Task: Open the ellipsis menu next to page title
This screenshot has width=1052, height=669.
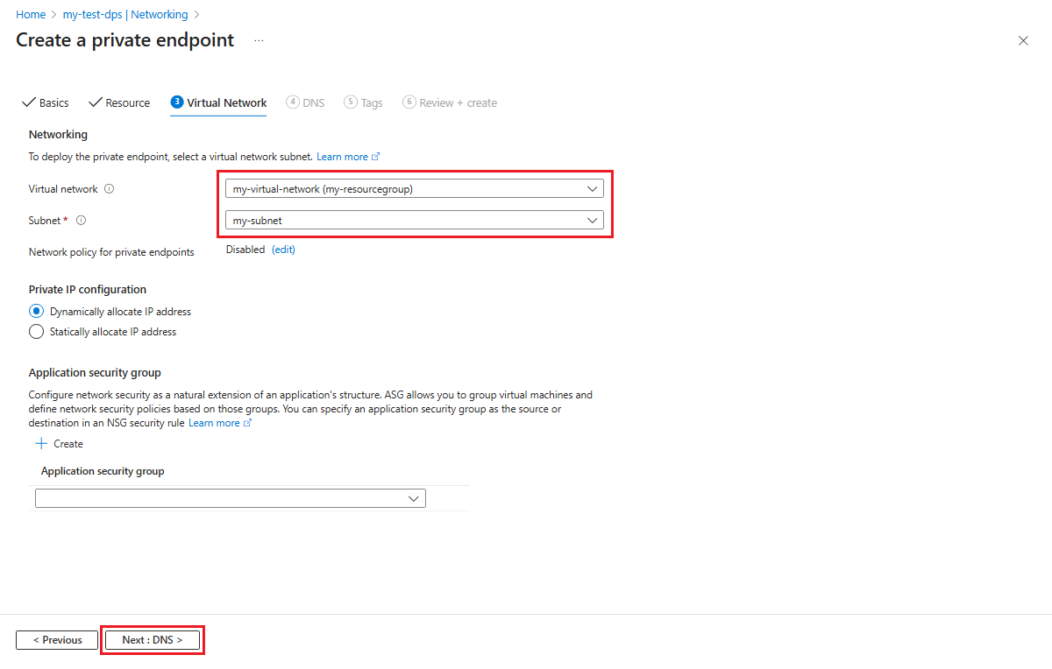Action: pos(259,40)
